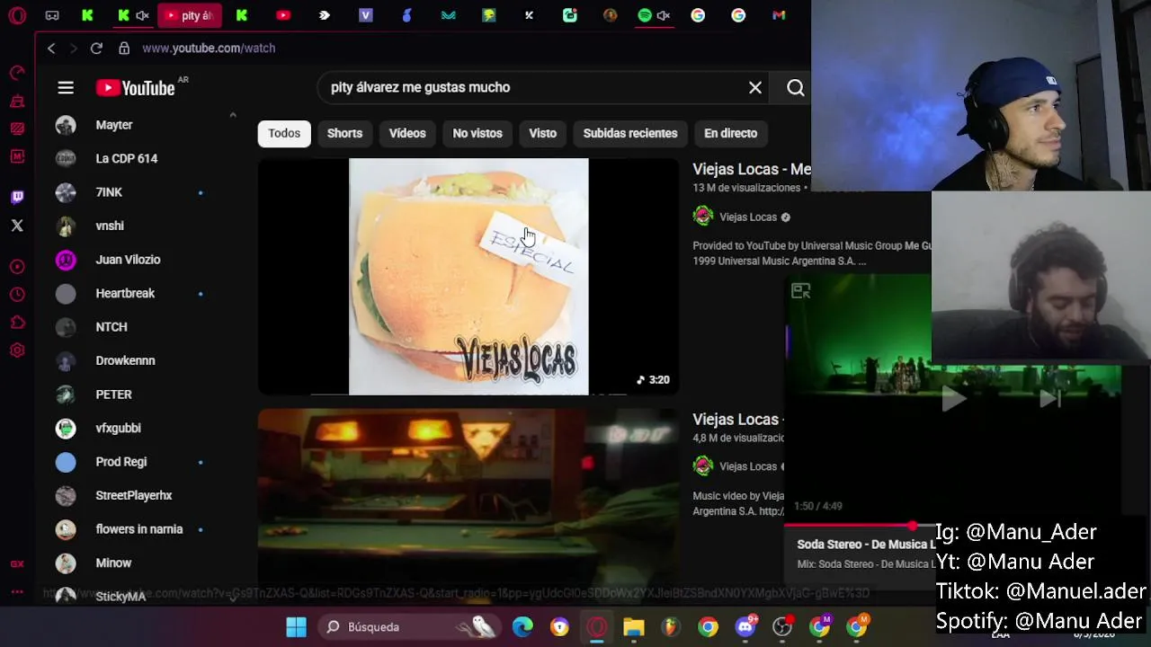Open the YouTube hamburger guide menu
This screenshot has height=647, width=1151.
click(x=66, y=88)
